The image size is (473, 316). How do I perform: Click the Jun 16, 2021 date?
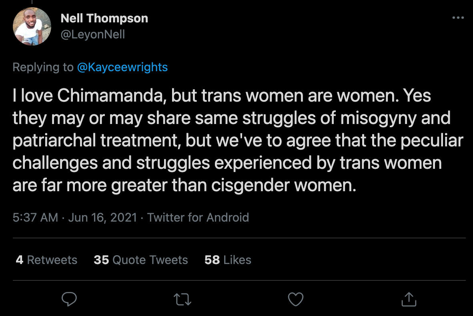[x=102, y=217]
